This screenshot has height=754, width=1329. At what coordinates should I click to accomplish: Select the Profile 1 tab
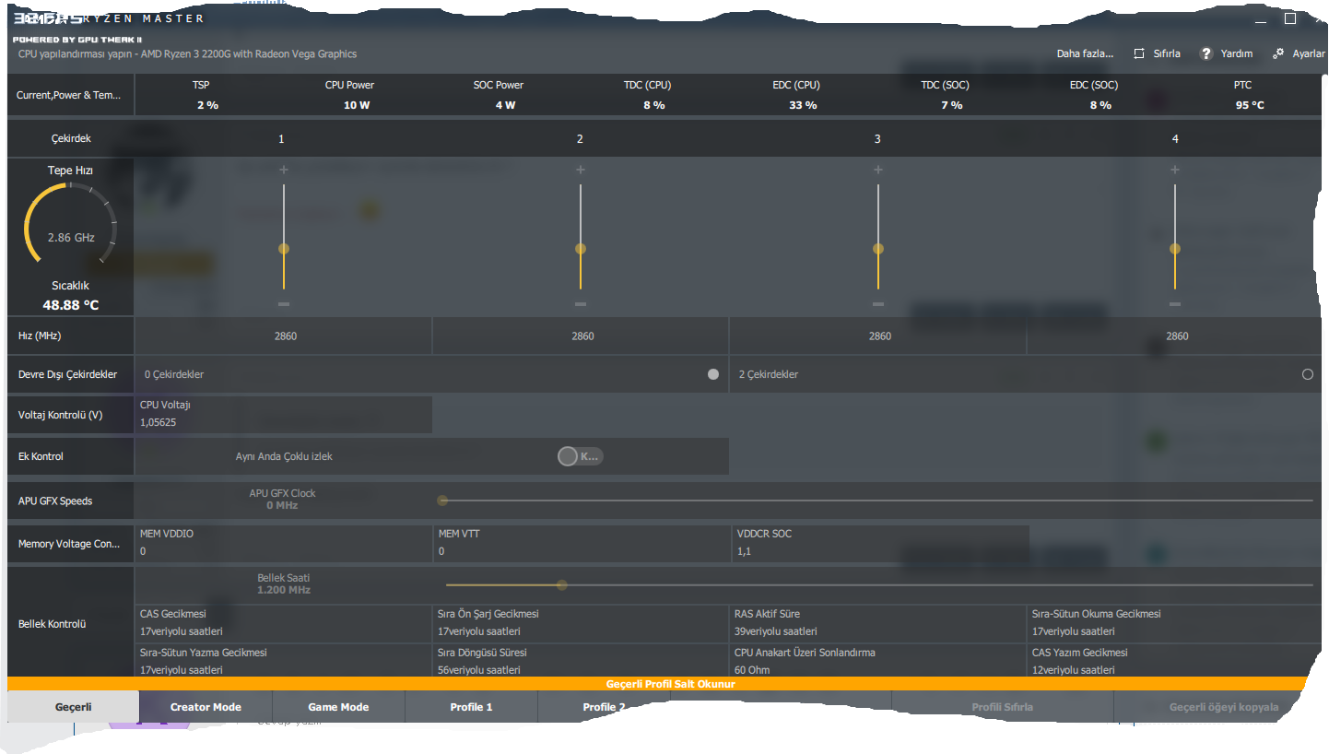click(x=471, y=707)
